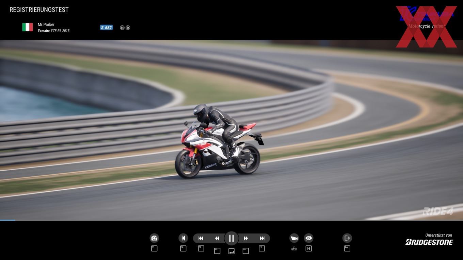Change the replay camera view

(x=294, y=238)
